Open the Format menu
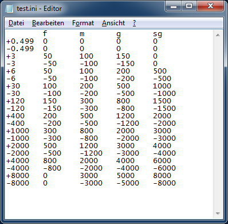 tap(83, 23)
